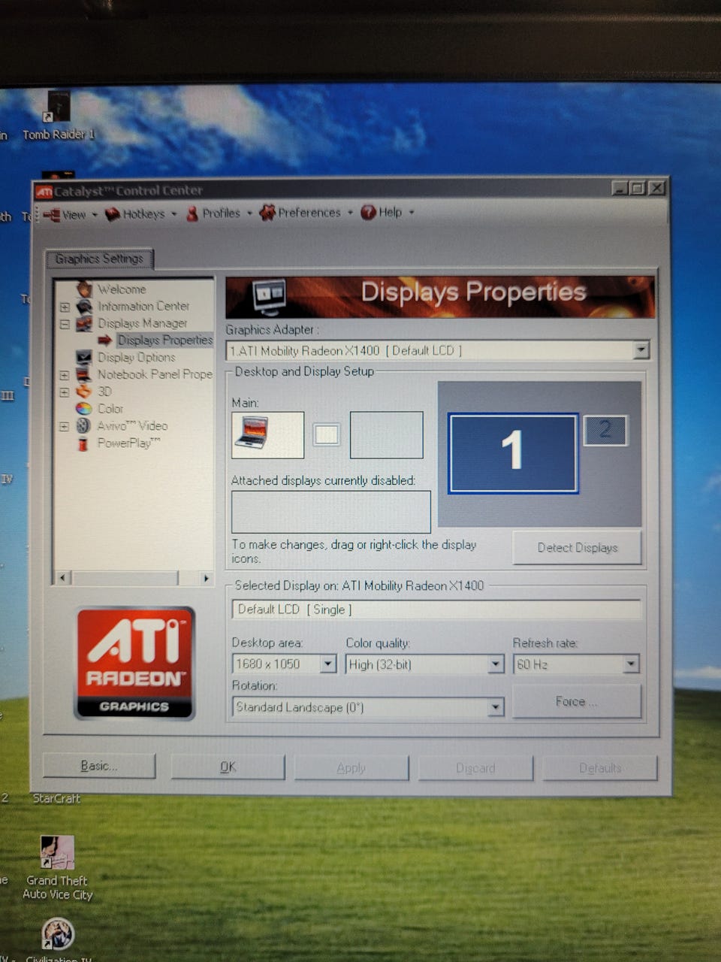Click the Color wheel icon
The width and height of the screenshot is (721, 962).
point(84,409)
